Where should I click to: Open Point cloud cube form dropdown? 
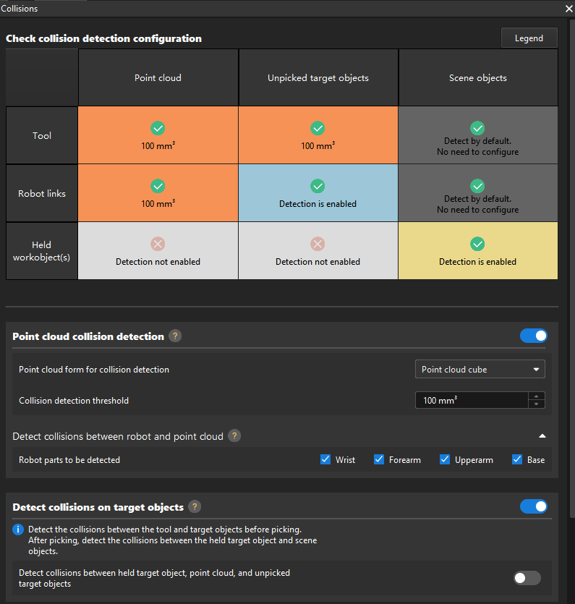[480, 370]
